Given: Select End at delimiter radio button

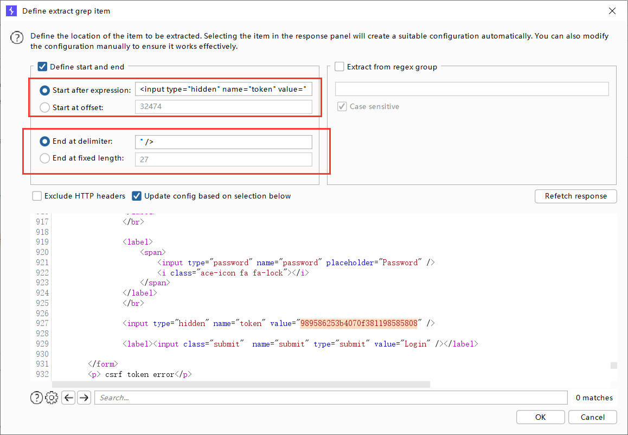Looking at the screenshot, I should click(x=44, y=141).
